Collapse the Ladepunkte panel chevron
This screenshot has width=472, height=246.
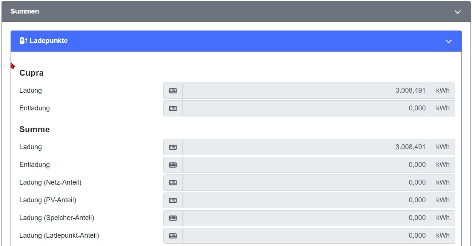449,41
